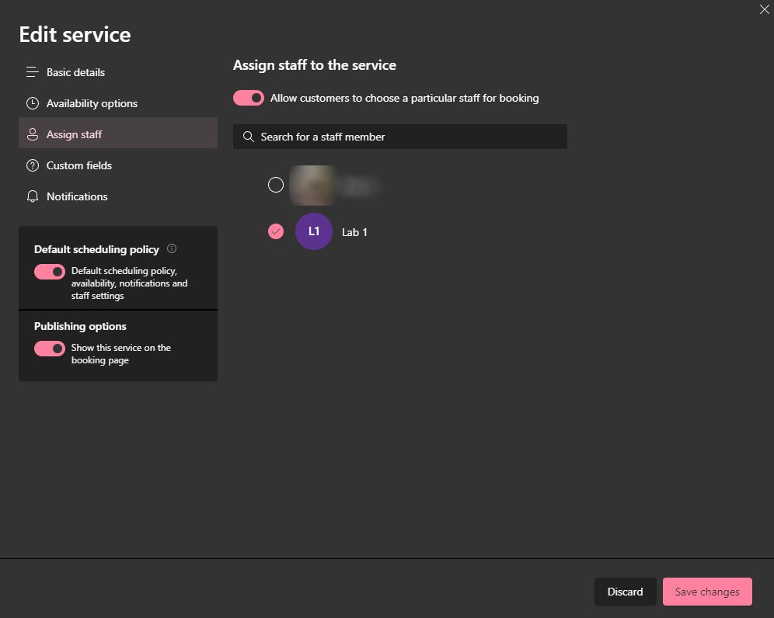
Task: Click the Basic details list icon
Action: pyautogui.click(x=32, y=72)
